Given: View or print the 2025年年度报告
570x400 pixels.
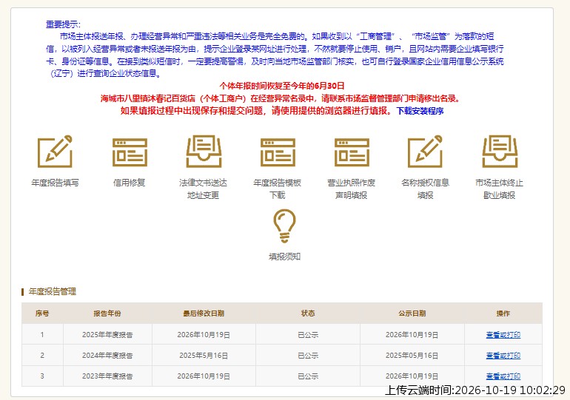Looking at the screenshot, I should click(503, 335).
